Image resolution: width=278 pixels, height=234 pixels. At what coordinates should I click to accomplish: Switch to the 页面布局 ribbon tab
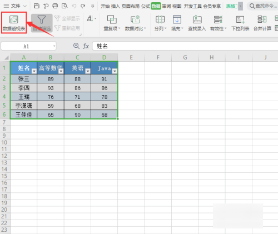click(x=131, y=6)
